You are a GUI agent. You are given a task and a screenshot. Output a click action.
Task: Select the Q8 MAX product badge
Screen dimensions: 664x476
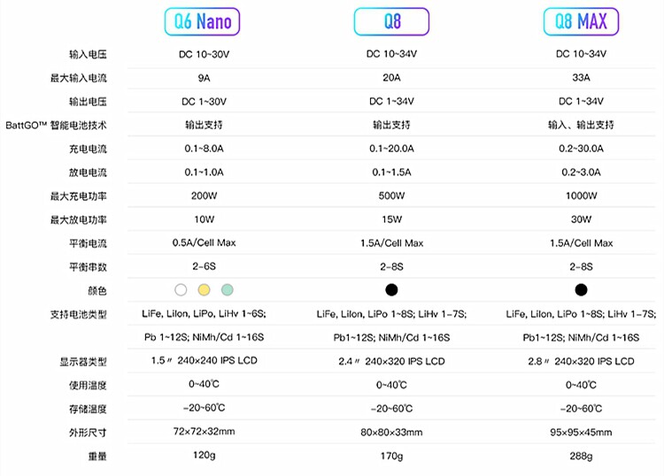coord(581,21)
